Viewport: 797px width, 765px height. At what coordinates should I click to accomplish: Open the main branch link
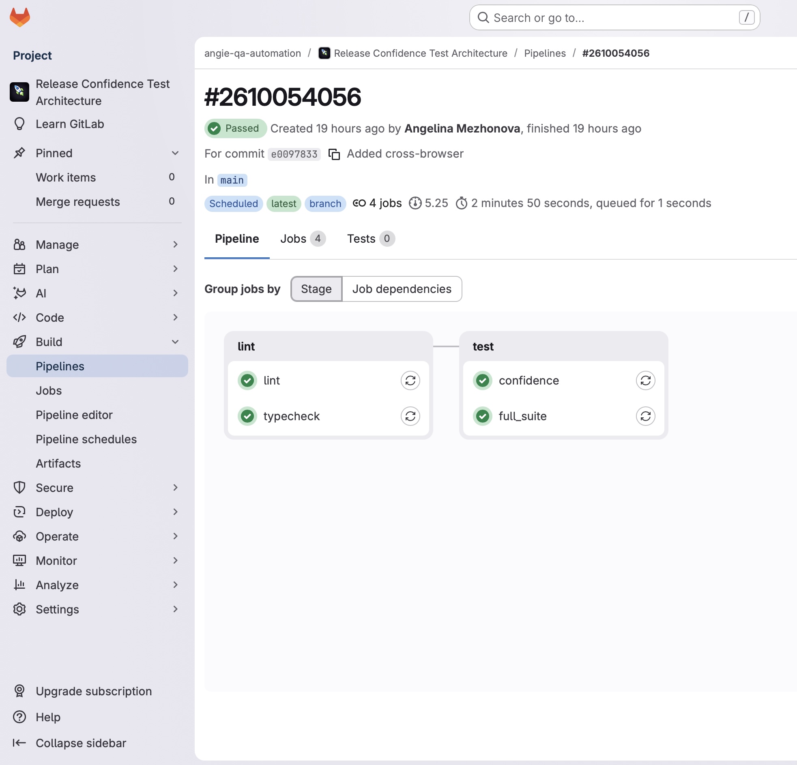tap(232, 180)
